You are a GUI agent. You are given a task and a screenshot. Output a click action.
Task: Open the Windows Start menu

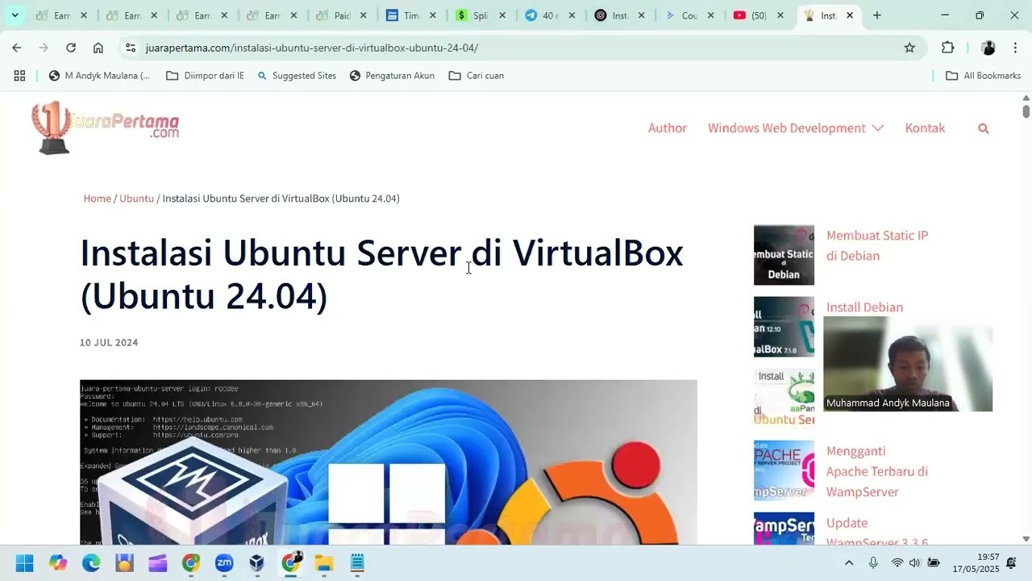(x=24, y=562)
